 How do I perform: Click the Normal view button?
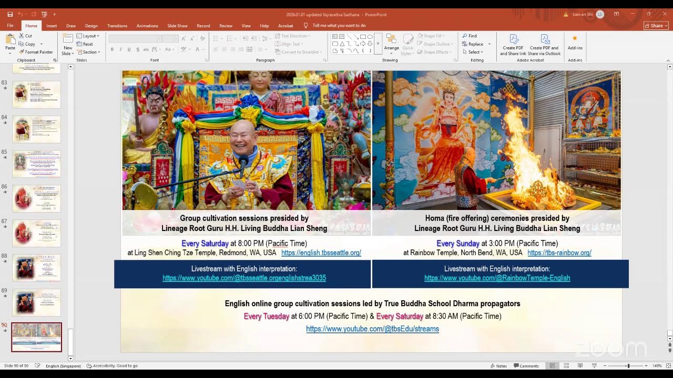pos(552,365)
